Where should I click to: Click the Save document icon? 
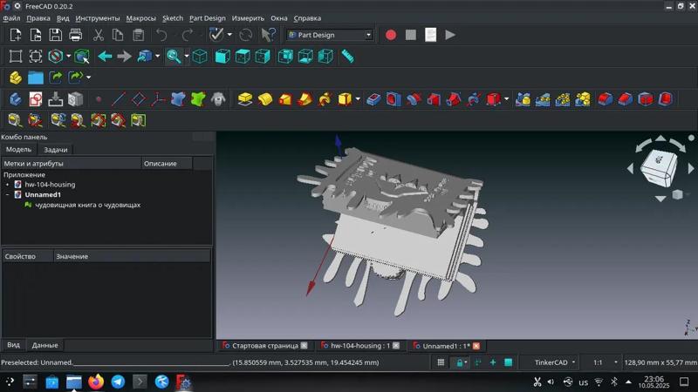click(56, 35)
